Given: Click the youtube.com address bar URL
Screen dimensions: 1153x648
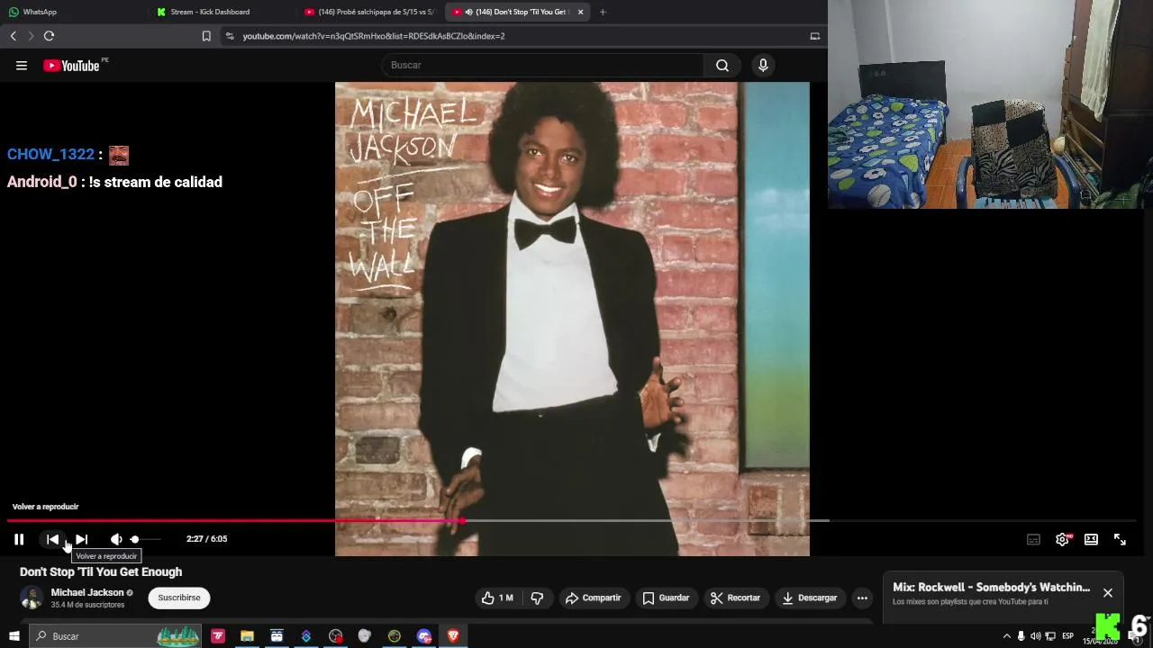Looking at the screenshot, I should tap(374, 36).
